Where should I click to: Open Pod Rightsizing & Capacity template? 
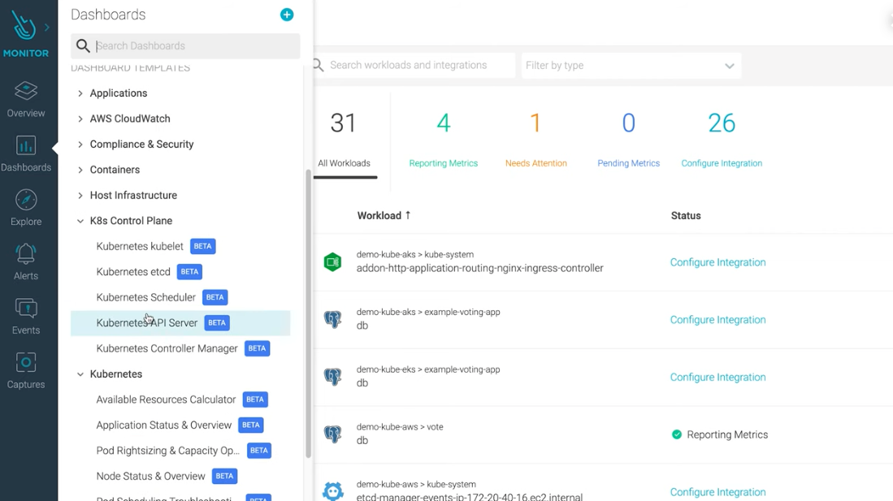click(x=168, y=451)
